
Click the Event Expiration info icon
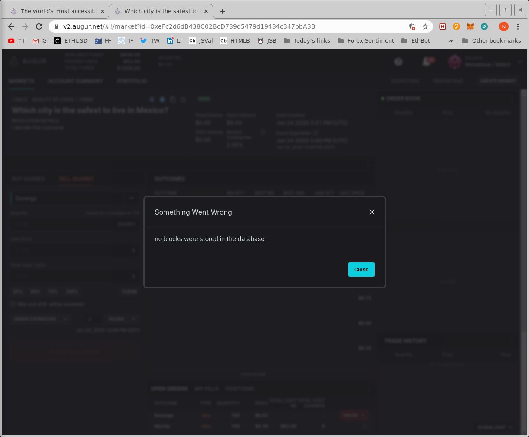tap(315, 132)
